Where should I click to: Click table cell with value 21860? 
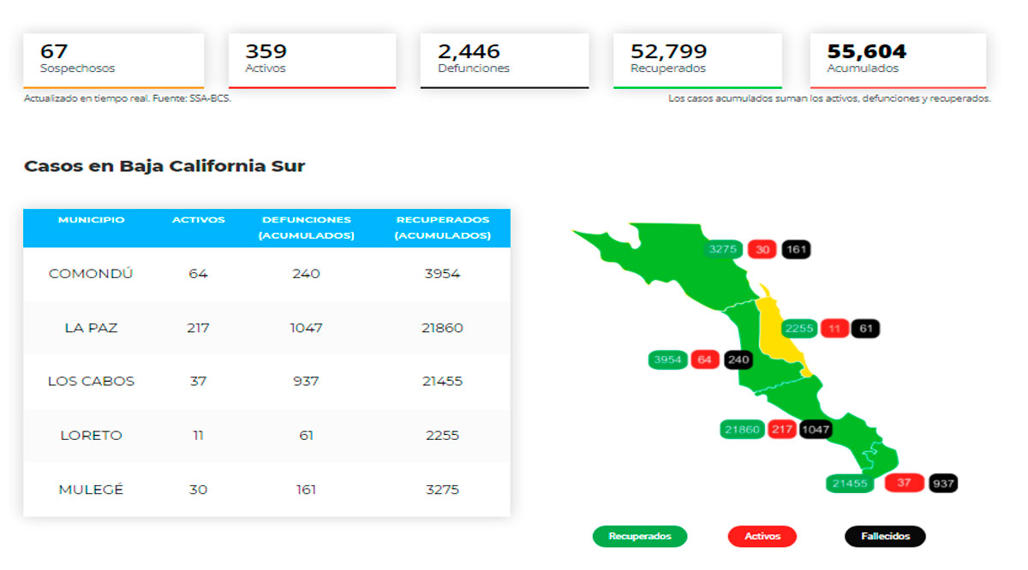coord(442,328)
